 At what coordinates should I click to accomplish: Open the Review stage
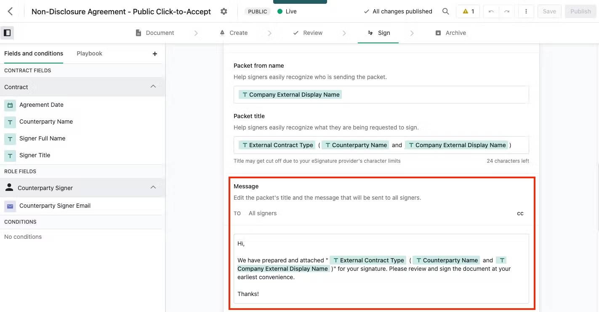pos(308,32)
